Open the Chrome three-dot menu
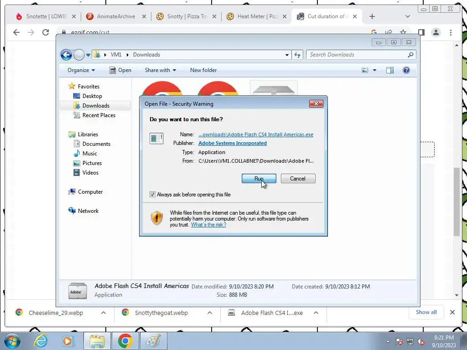467x350 pixels. coord(451,32)
